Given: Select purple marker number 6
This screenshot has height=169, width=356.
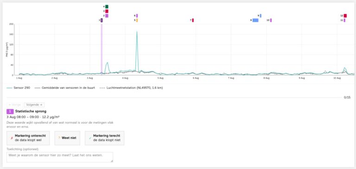Looking at the screenshot, I should coord(137,16).
